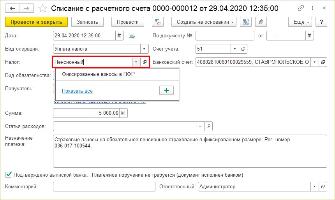
Task: Open the 'Создать на основании' dropdown
Action: click(204, 22)
